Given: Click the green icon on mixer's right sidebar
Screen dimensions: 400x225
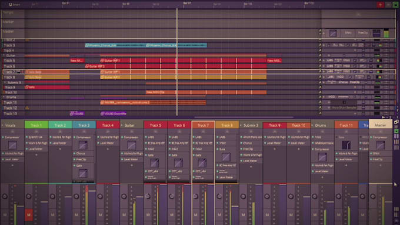Looking at the screenshot, I should [396, 131].
